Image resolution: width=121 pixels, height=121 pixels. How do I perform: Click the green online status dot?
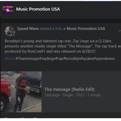(x=14, y=35)
